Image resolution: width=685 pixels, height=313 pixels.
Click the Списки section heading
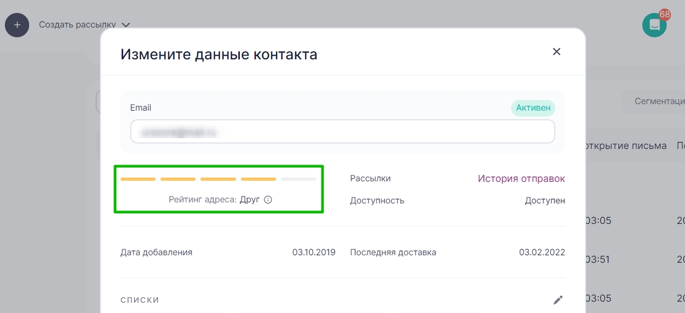tap(140, 300)
